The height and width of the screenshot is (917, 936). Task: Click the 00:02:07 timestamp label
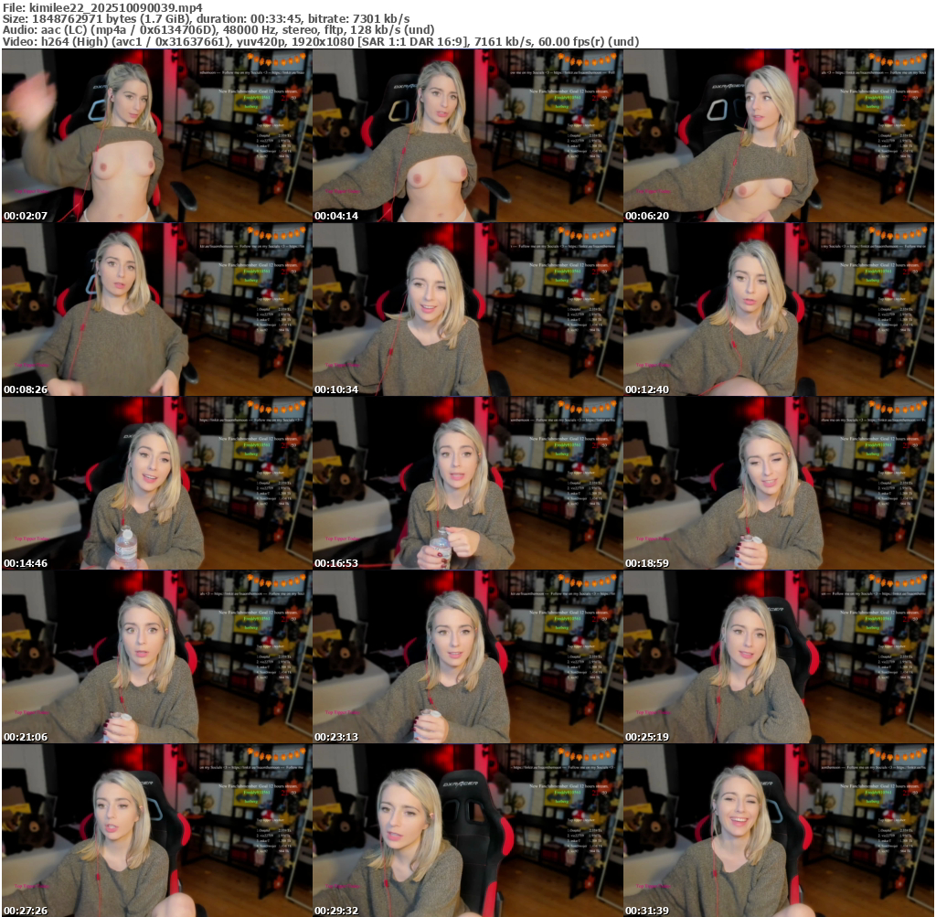(26, 216)
